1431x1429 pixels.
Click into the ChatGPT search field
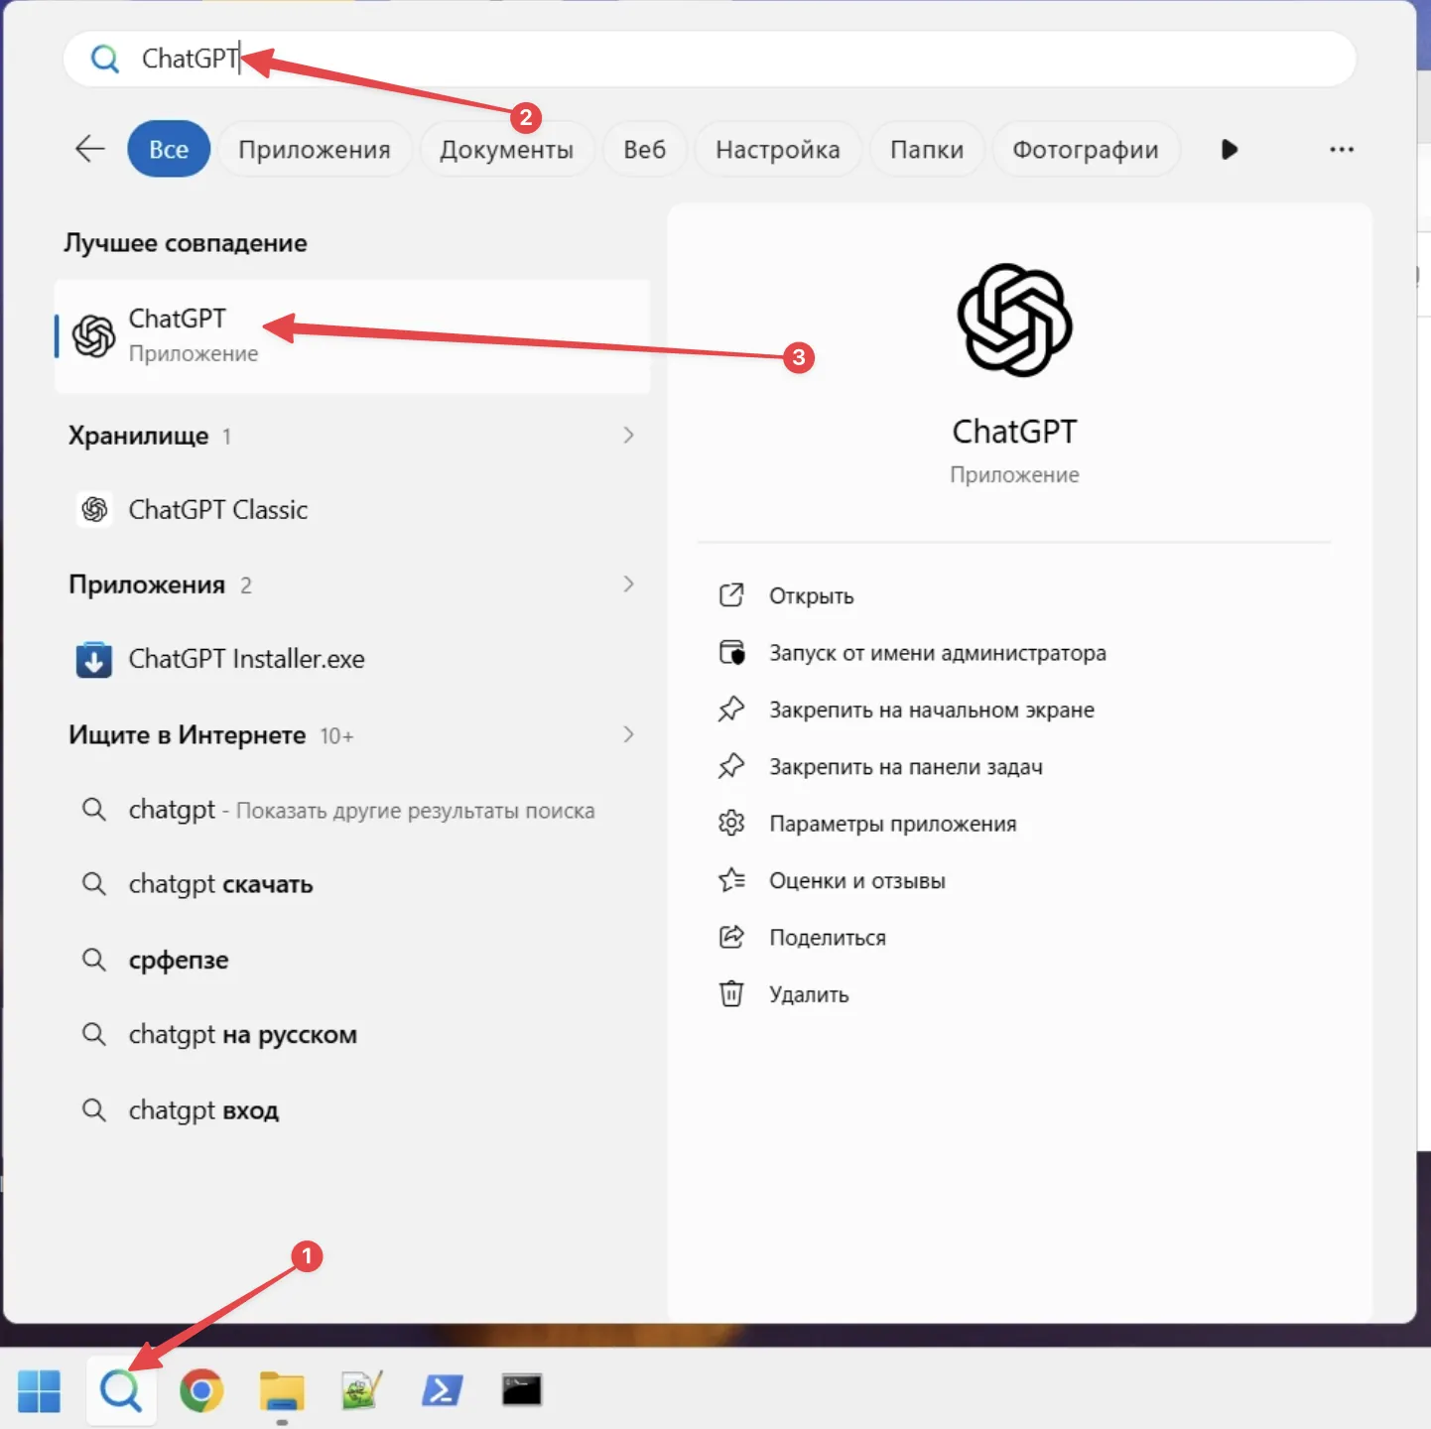click(710, 59)
